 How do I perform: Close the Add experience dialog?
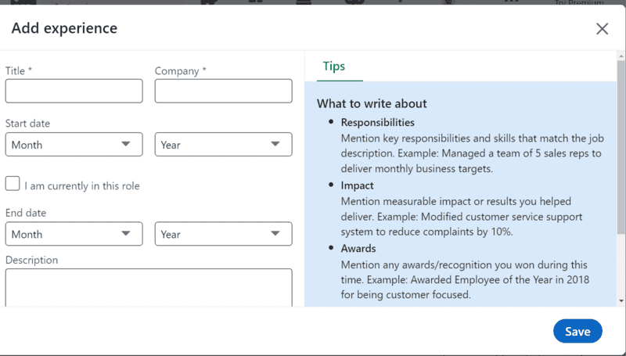coord(602,29)
